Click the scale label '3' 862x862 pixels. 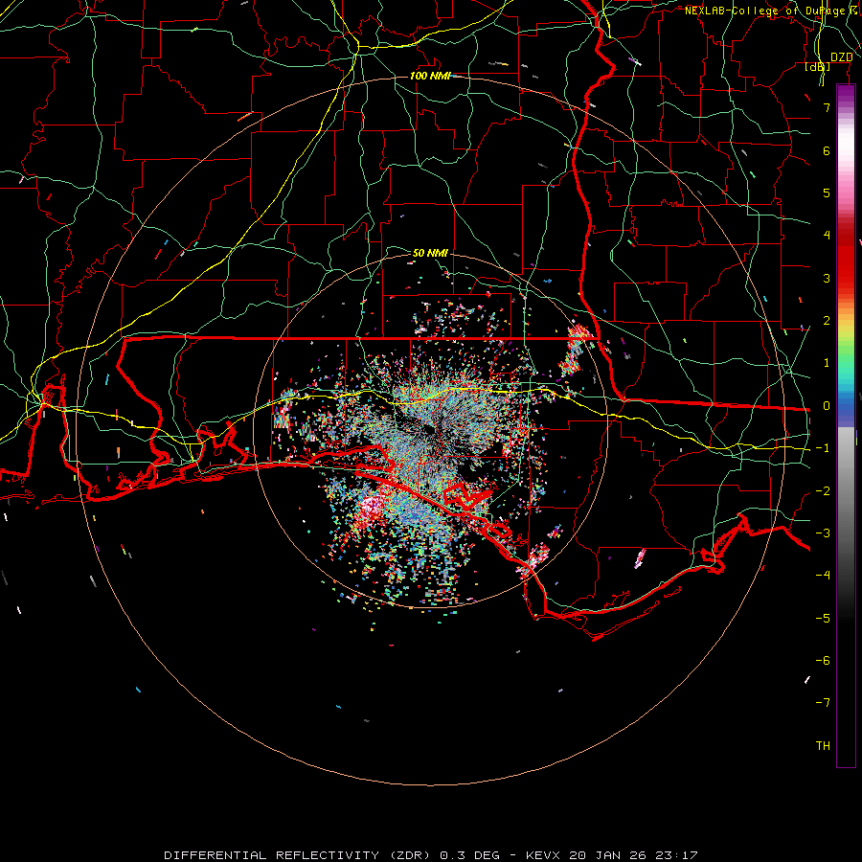click(827, 278)
